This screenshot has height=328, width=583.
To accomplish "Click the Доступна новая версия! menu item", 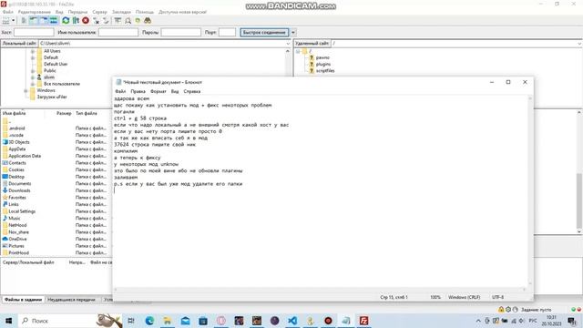I will pos(182,12).
